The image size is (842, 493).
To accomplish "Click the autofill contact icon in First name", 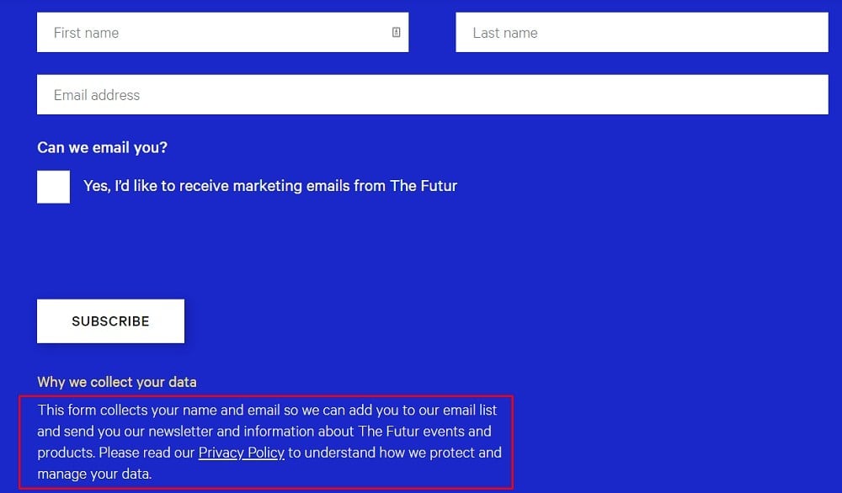I will (397, 32).
